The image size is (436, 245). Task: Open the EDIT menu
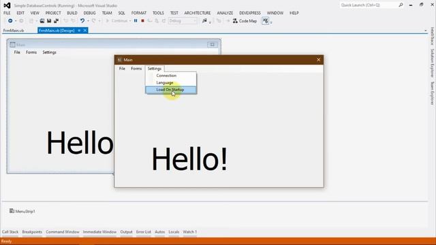point(20,13)
